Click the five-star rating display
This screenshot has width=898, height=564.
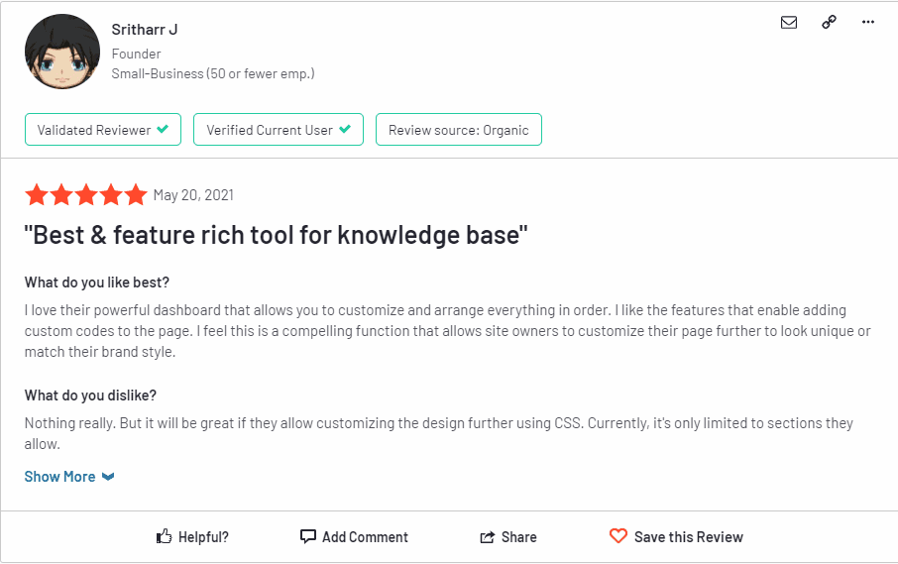(86, 195)
